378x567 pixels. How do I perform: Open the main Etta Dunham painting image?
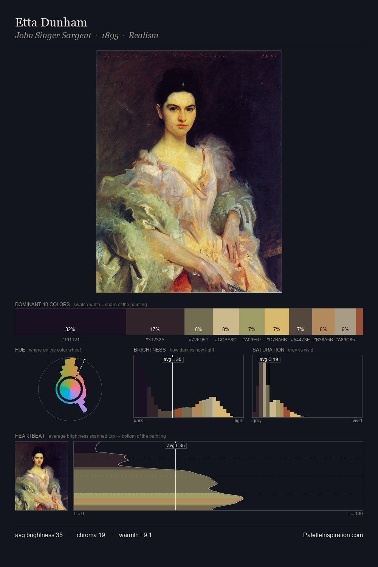189,171
